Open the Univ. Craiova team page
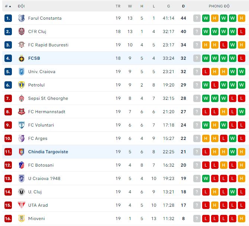Image resolution: width=249 pixels, height=226 pixels. 42,72
